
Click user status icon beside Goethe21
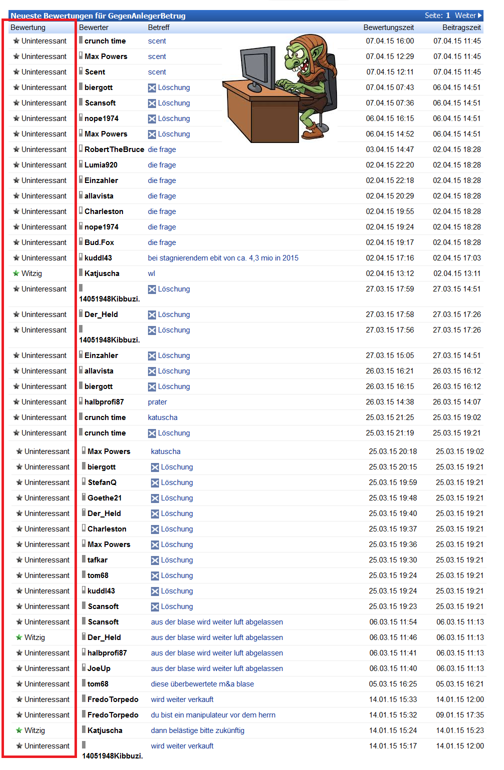point(84,497)
